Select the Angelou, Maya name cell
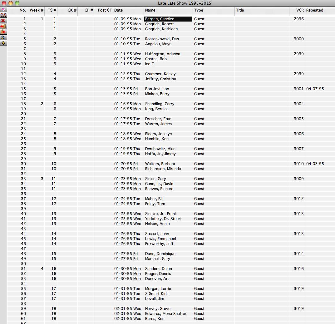The width and height of the screenshot is (335, 324). [168, 44]
